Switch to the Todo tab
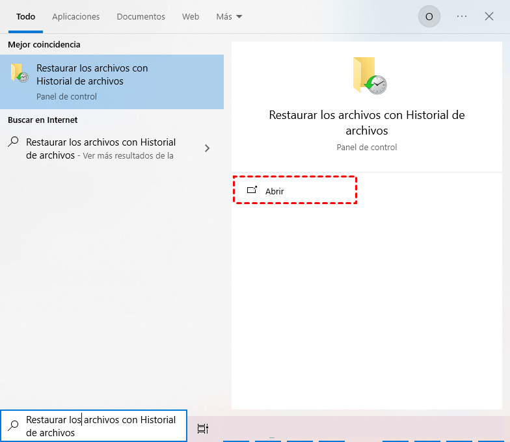The width and height of the screenshot is (510, 442). (x=26, y=17)
